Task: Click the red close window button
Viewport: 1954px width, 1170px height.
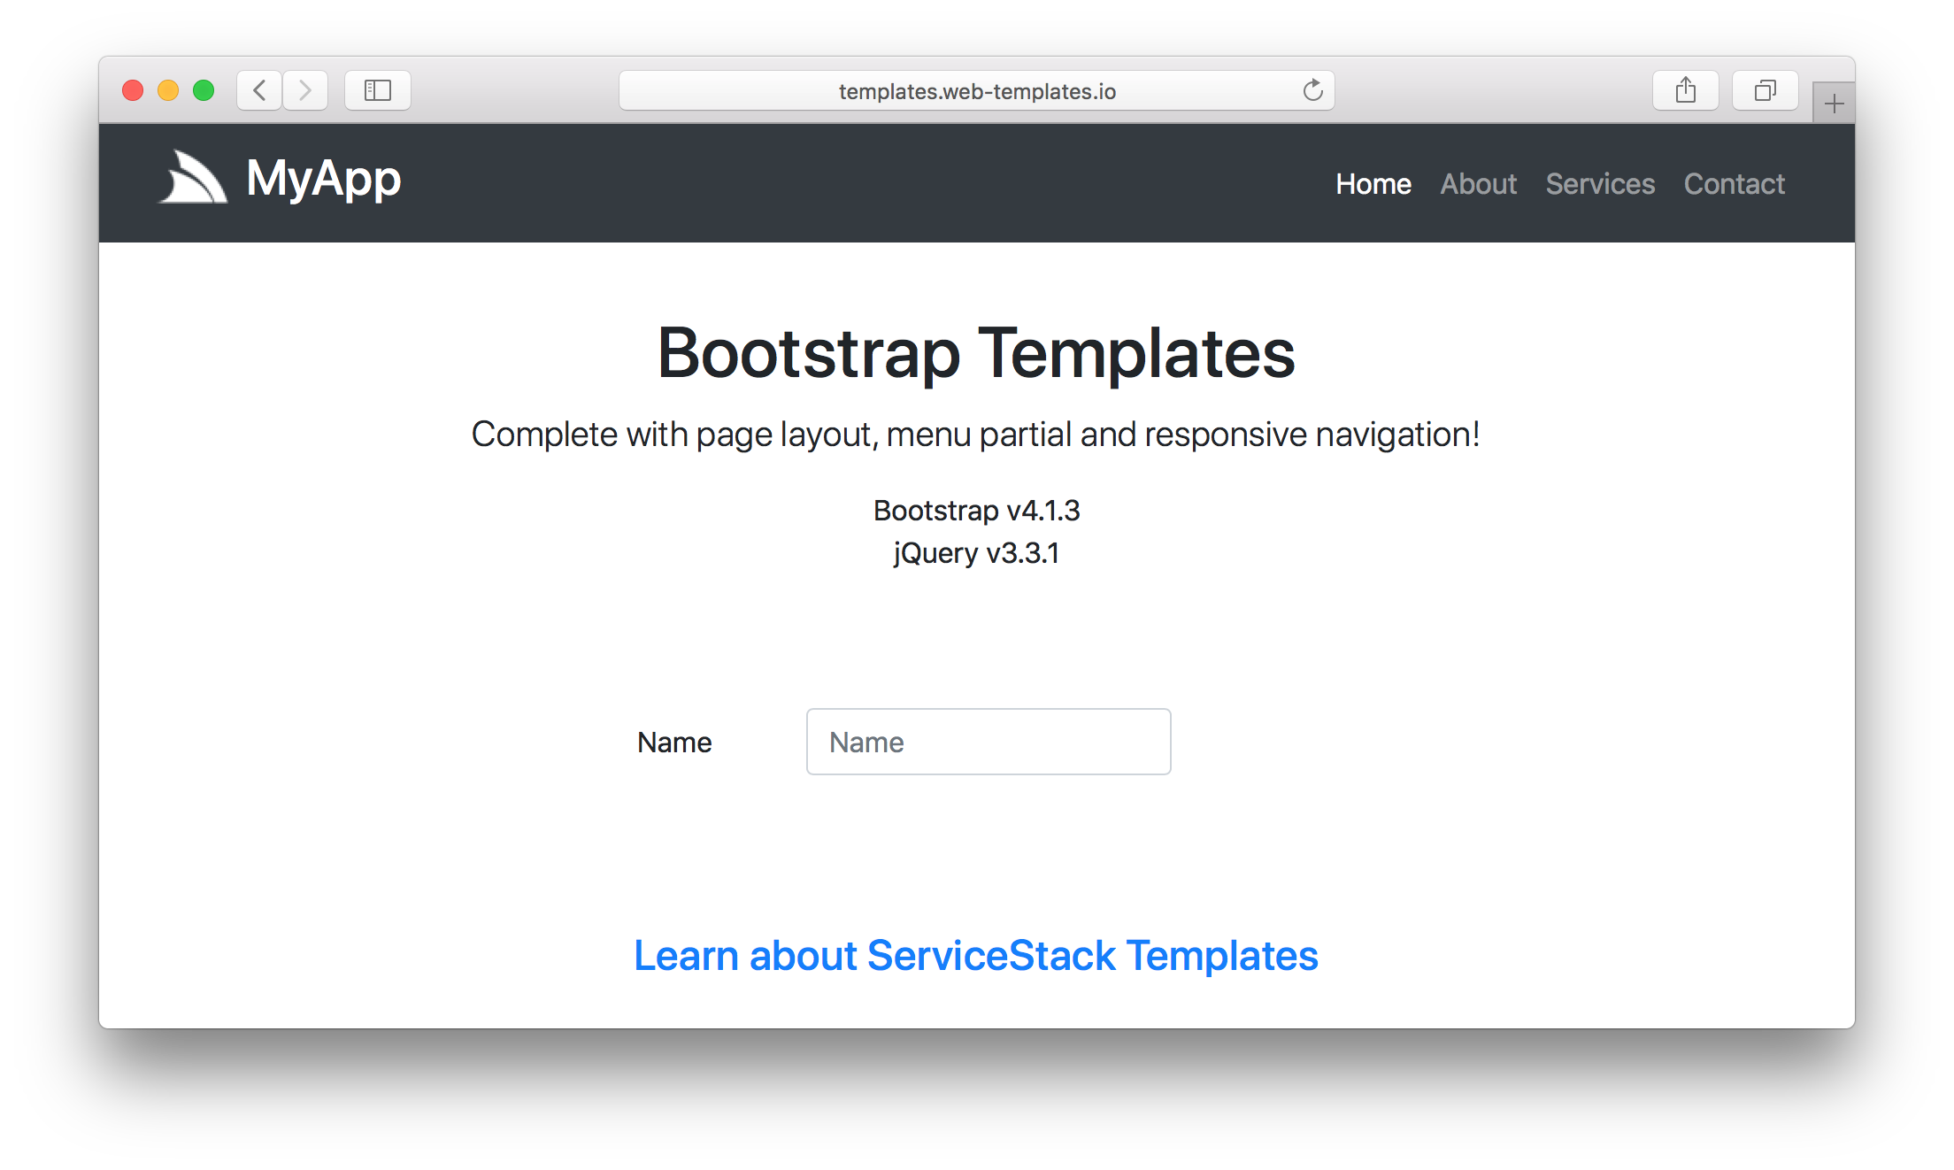Action: (x=133, y=90)
